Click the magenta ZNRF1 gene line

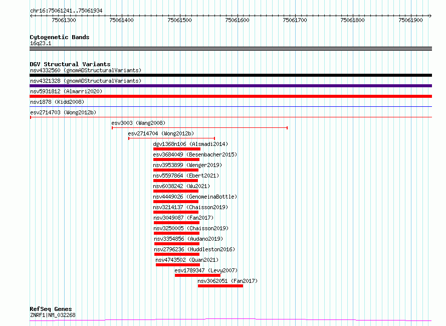pos(231,319)
